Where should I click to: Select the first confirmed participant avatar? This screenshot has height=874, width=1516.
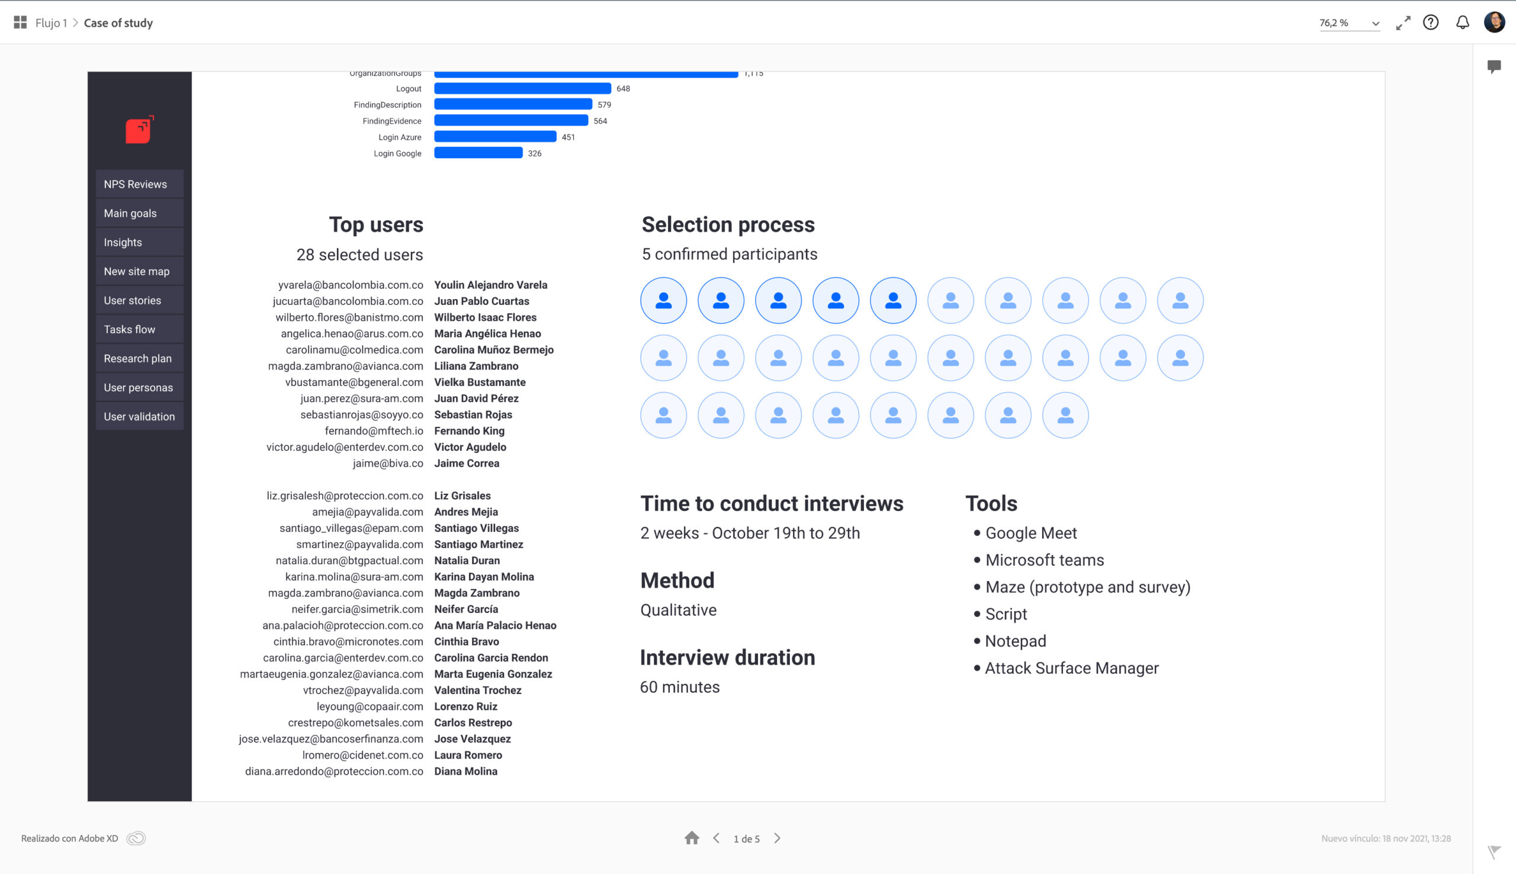coord(663,300)
